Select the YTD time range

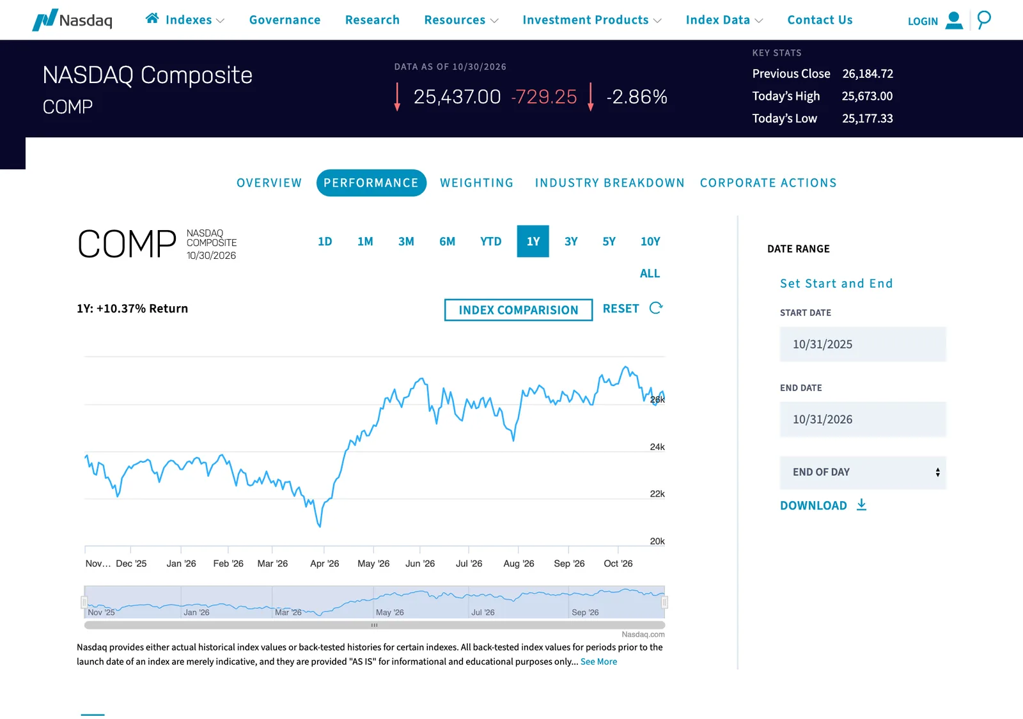pos(491,242)
